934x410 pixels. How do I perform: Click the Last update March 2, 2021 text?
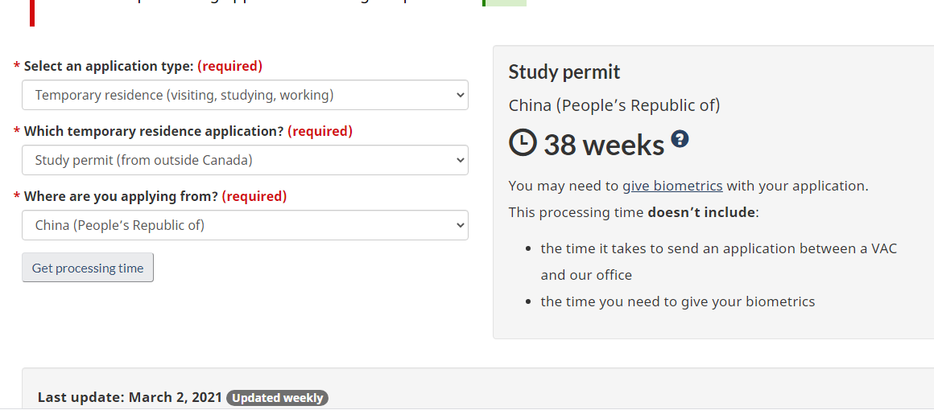(x=130, y=397)
